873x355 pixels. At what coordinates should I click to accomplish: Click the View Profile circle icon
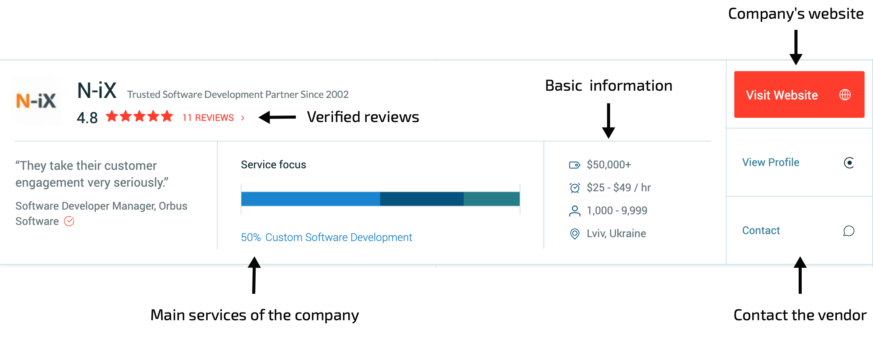click(849, 163)
